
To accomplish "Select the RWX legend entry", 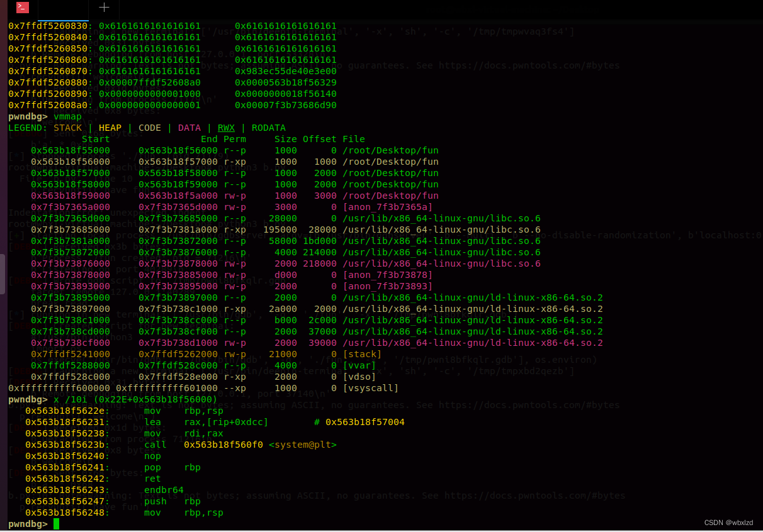I will pyautogui.click(x=226, y=128).
